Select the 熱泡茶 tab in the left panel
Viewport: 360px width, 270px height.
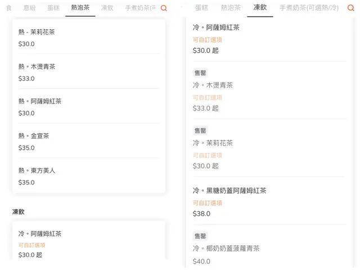pos(80,8)
